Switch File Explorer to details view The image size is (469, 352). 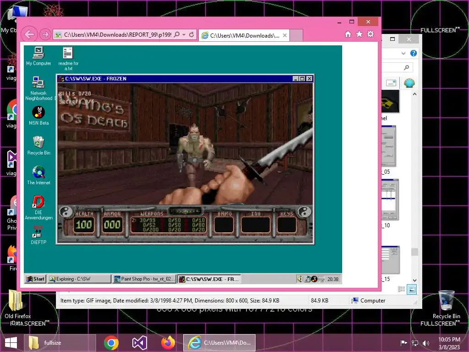(401, 289)
